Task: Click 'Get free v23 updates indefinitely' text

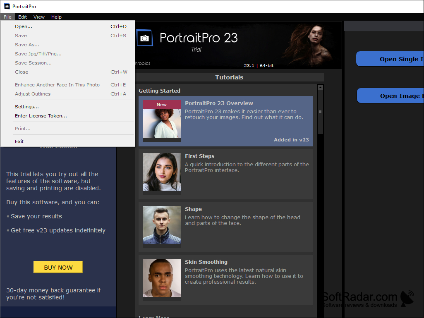Action: point(58,230)
